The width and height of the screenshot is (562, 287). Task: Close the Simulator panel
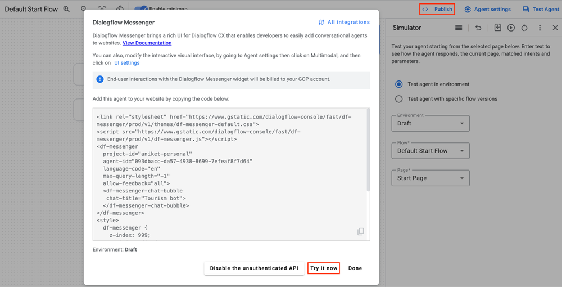click(555, 28)
